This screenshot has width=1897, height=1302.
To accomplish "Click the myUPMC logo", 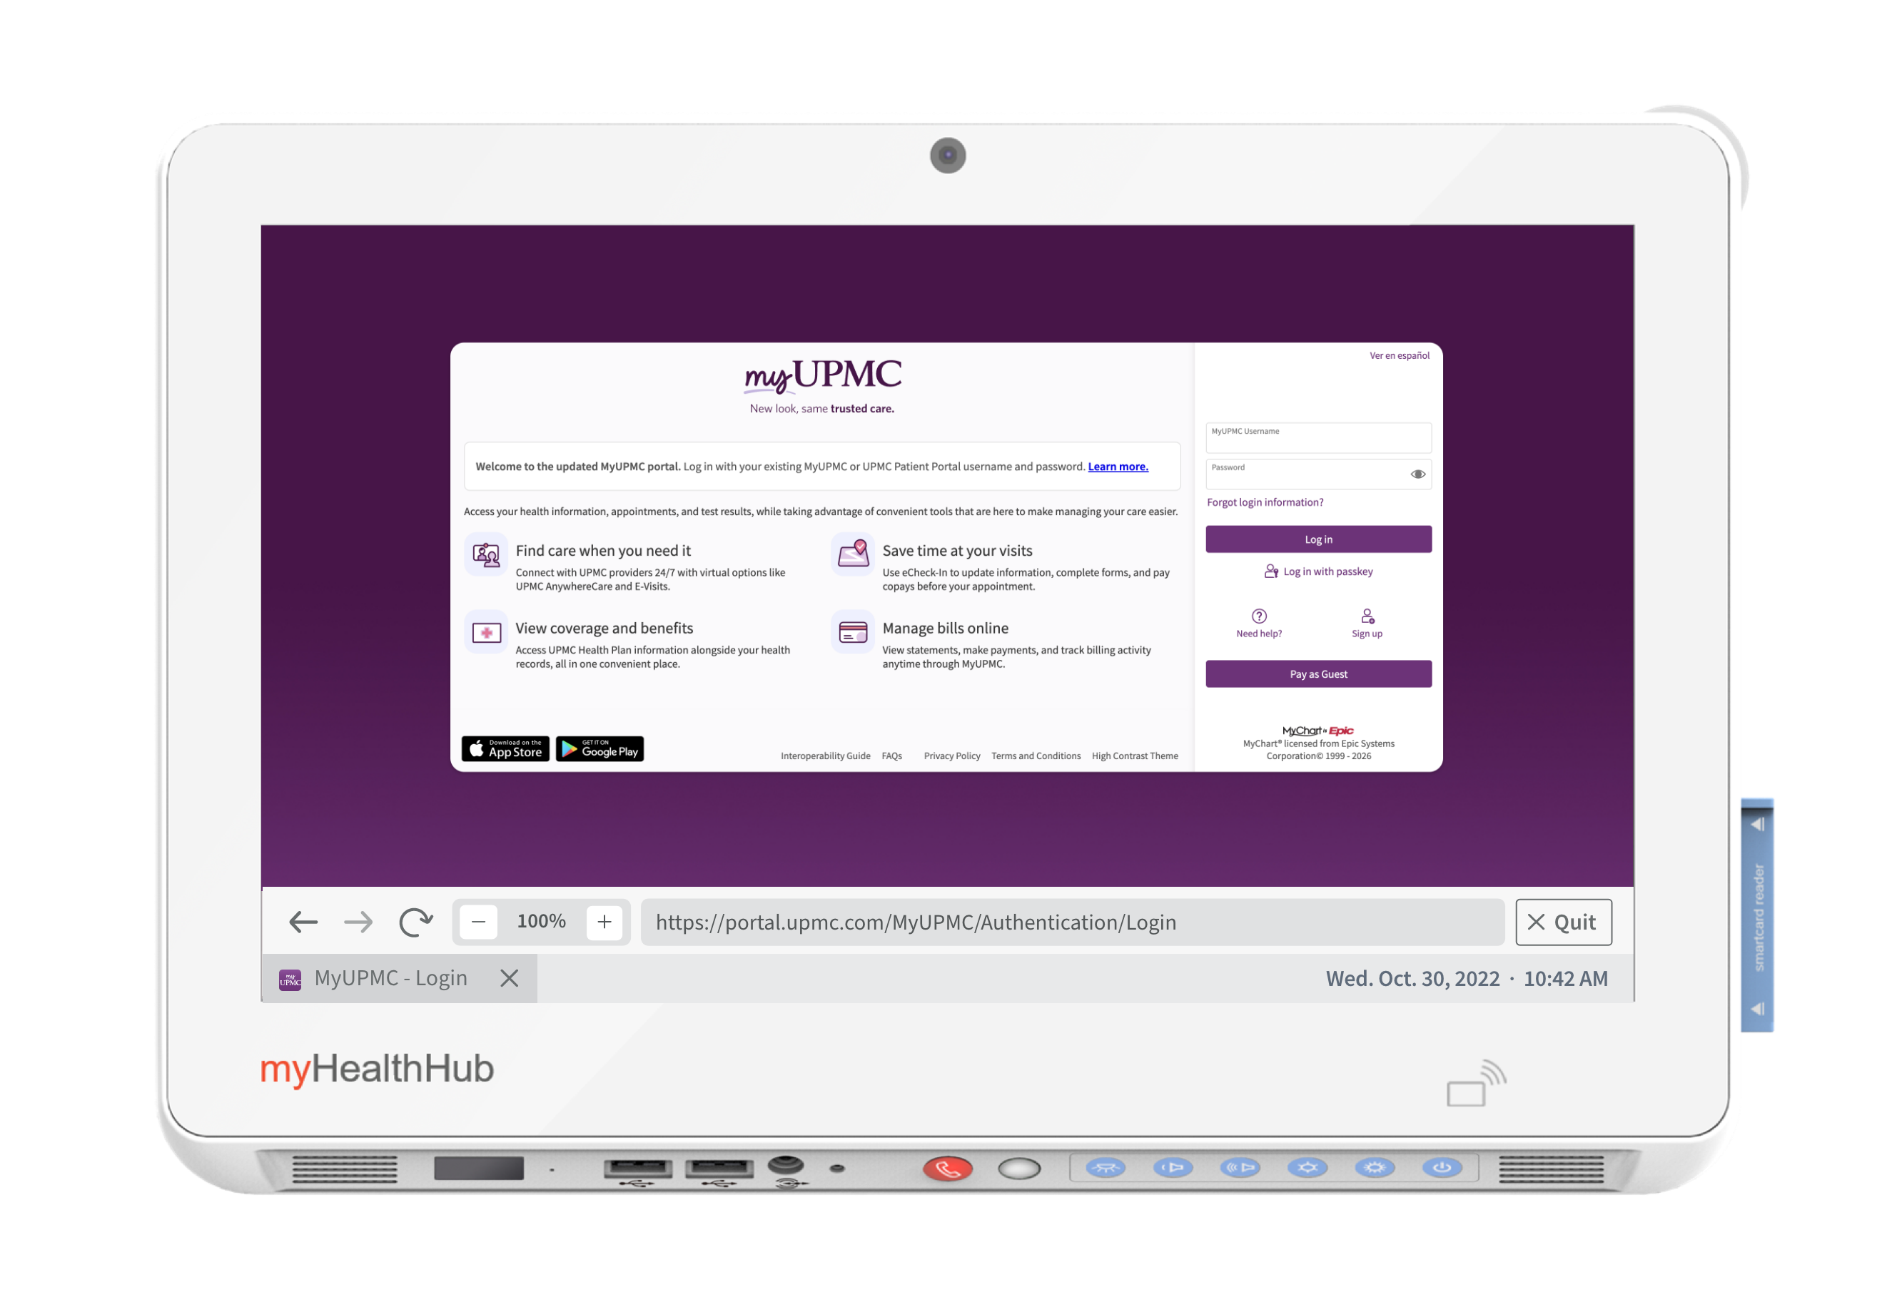I will point(822,375).
